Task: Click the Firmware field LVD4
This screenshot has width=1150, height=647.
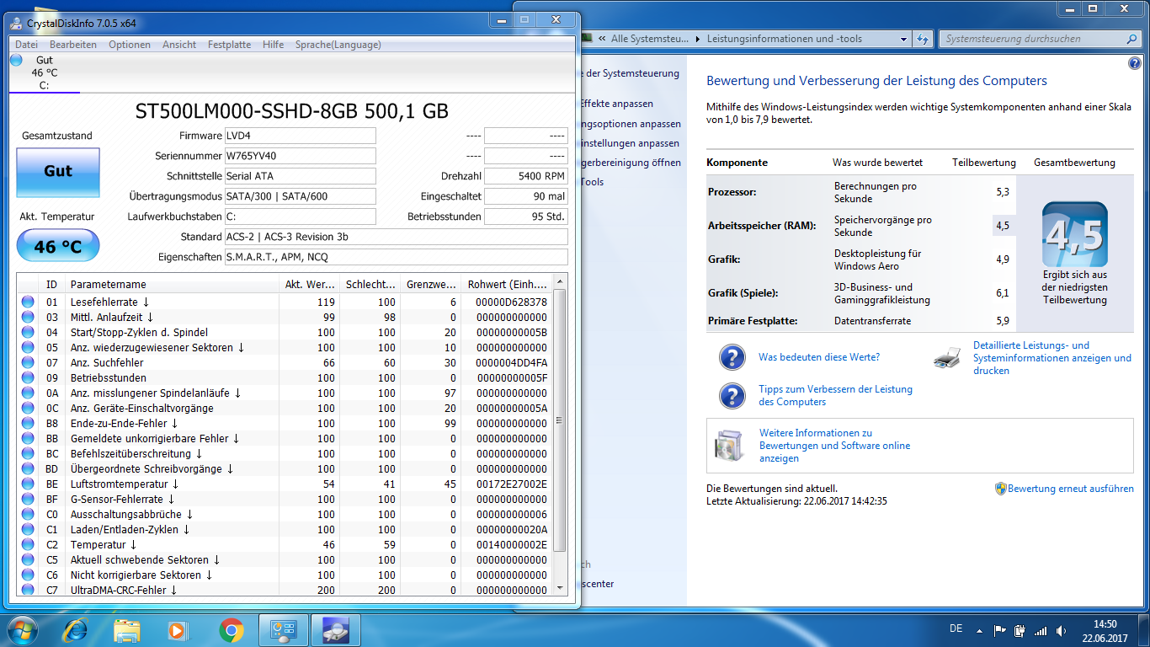Action: click(300, 136)
